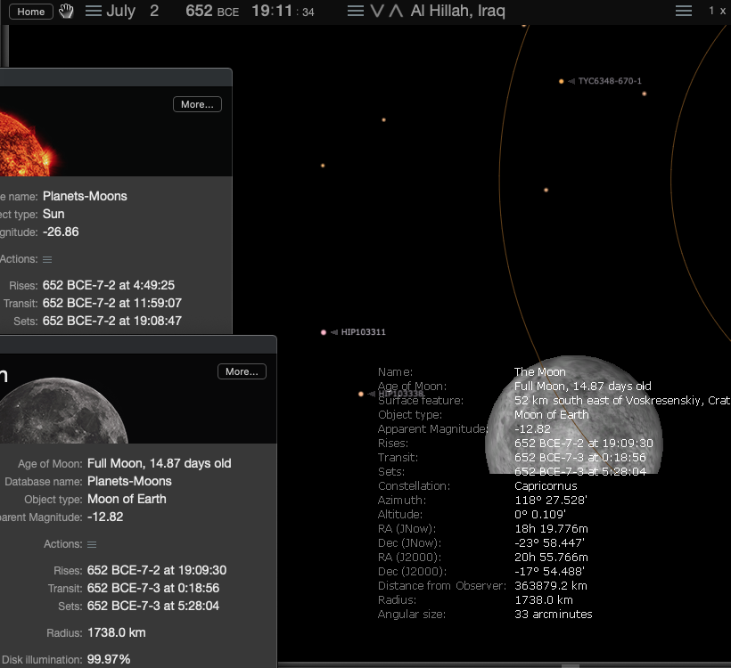Viewport: 731px width, 668px height.
Task: Click the star TYC6348-670-1
Action: [x=562, y=81]
